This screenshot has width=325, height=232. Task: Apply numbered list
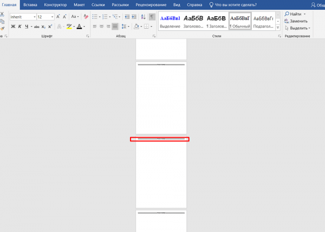(105, 17)
